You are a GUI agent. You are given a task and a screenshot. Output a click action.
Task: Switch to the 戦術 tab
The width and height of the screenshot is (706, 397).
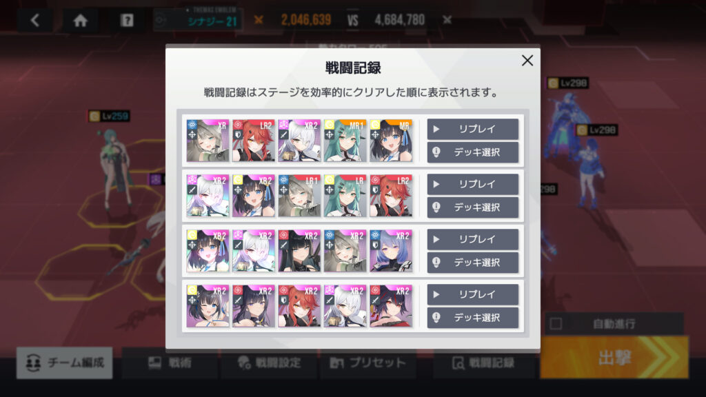click(x=170, y=363)
